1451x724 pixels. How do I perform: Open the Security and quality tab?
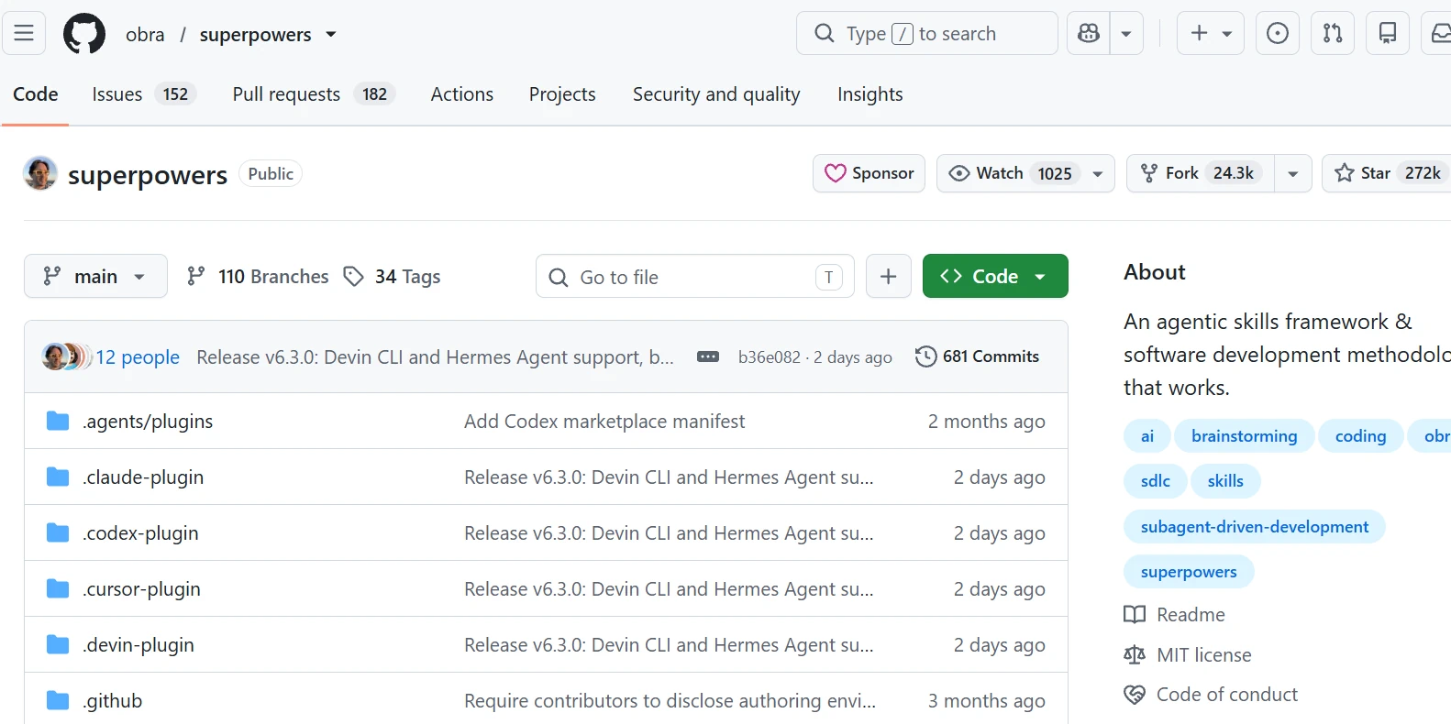716,94
